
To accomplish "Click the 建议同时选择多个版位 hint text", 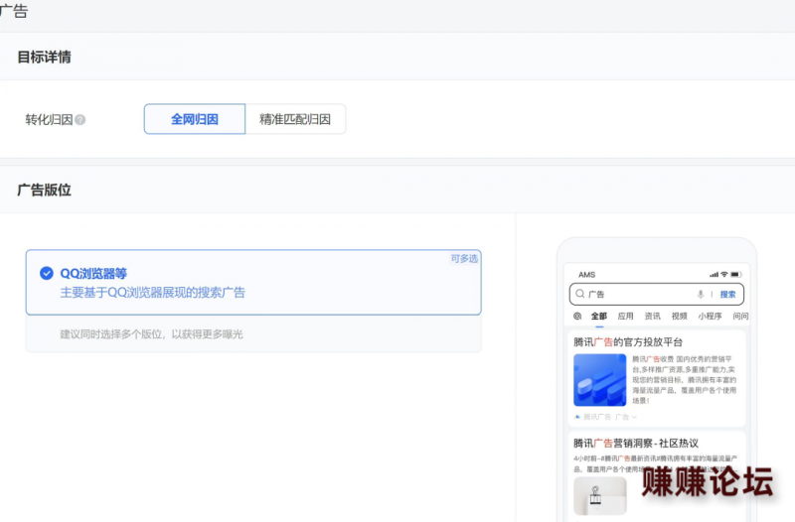I will pyautogui.click(x=151, y=334).
